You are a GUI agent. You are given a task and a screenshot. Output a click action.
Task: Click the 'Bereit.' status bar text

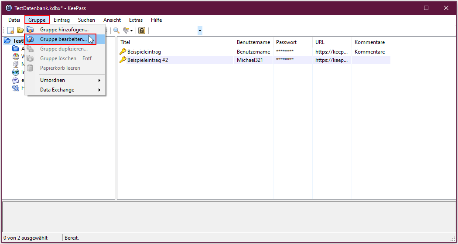pyautogui.click(x=72, y=238)
